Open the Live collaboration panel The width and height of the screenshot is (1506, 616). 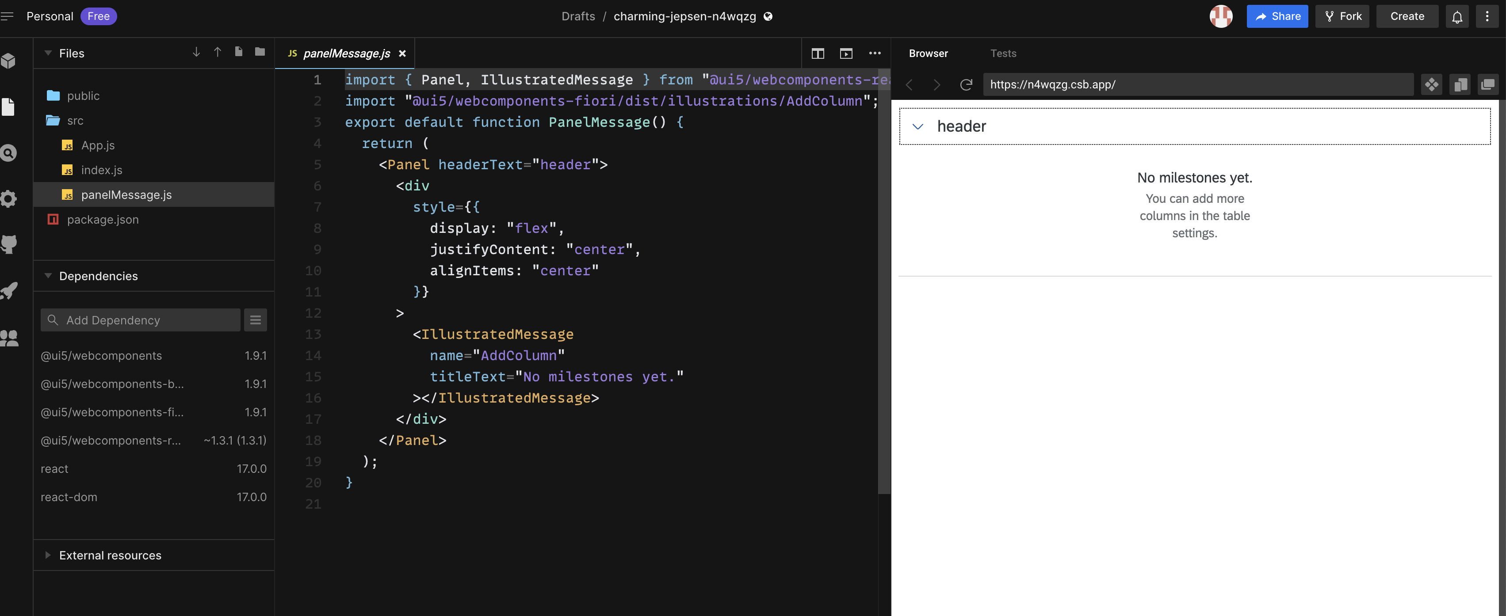(x=9, y=338)
